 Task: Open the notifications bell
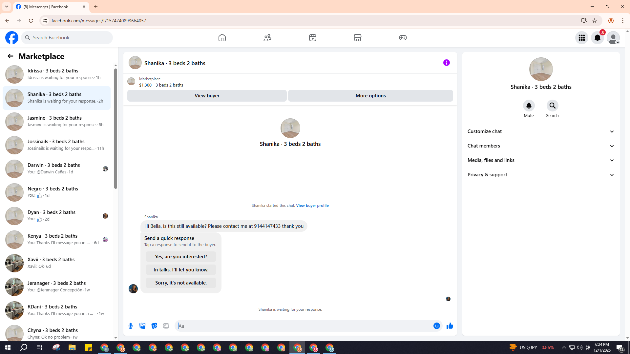(598, 38)
